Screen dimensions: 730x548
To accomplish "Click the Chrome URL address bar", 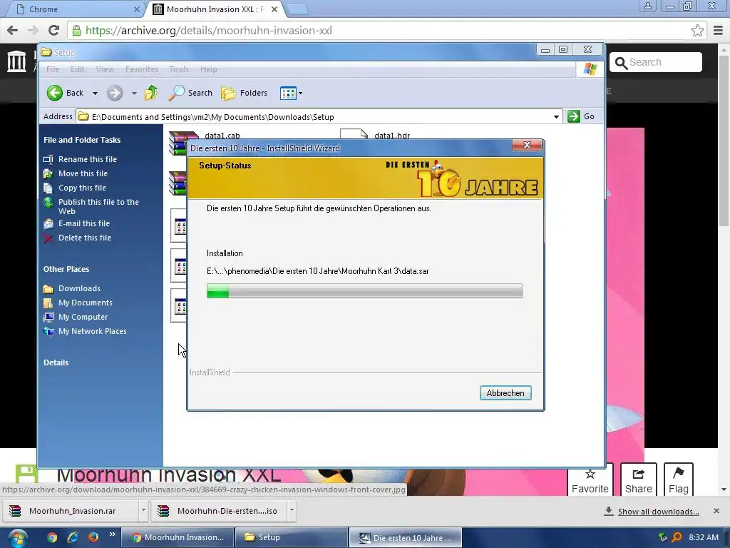I will [x=382, y=30].
